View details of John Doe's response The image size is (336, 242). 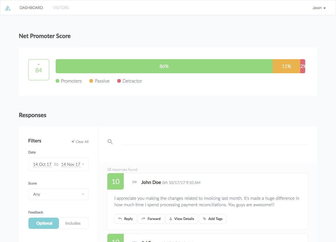[x=182, y=219]
